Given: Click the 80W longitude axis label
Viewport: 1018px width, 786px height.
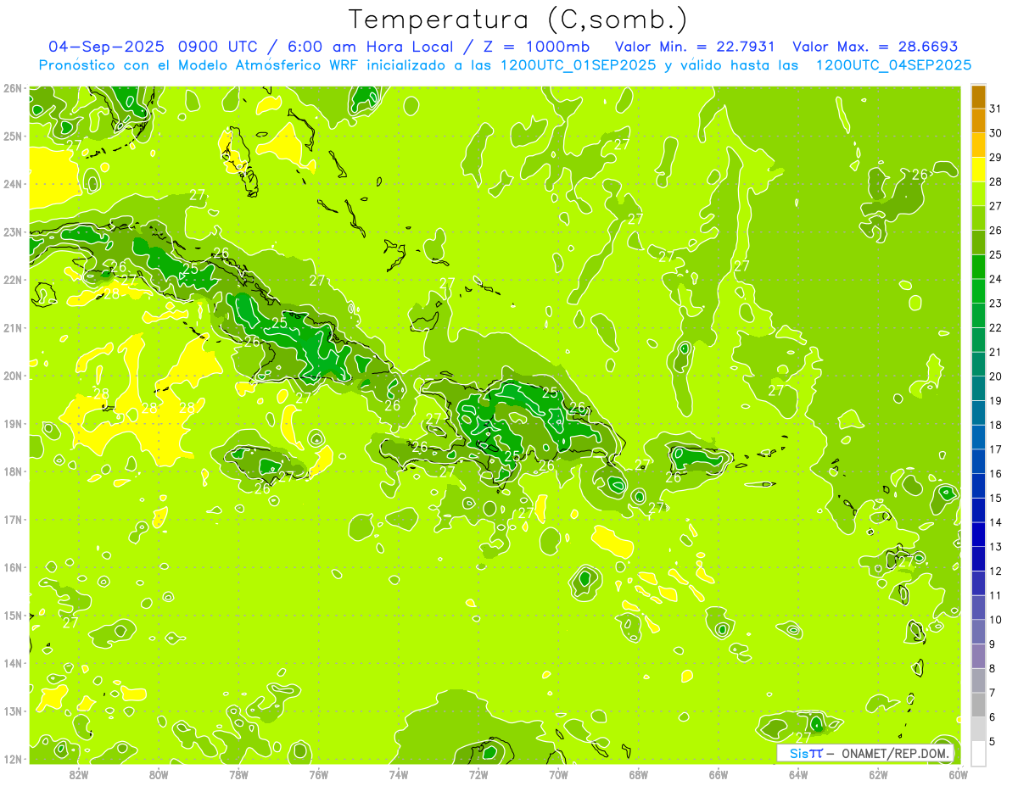Looking at the screenshot, I should pos(159,774).
